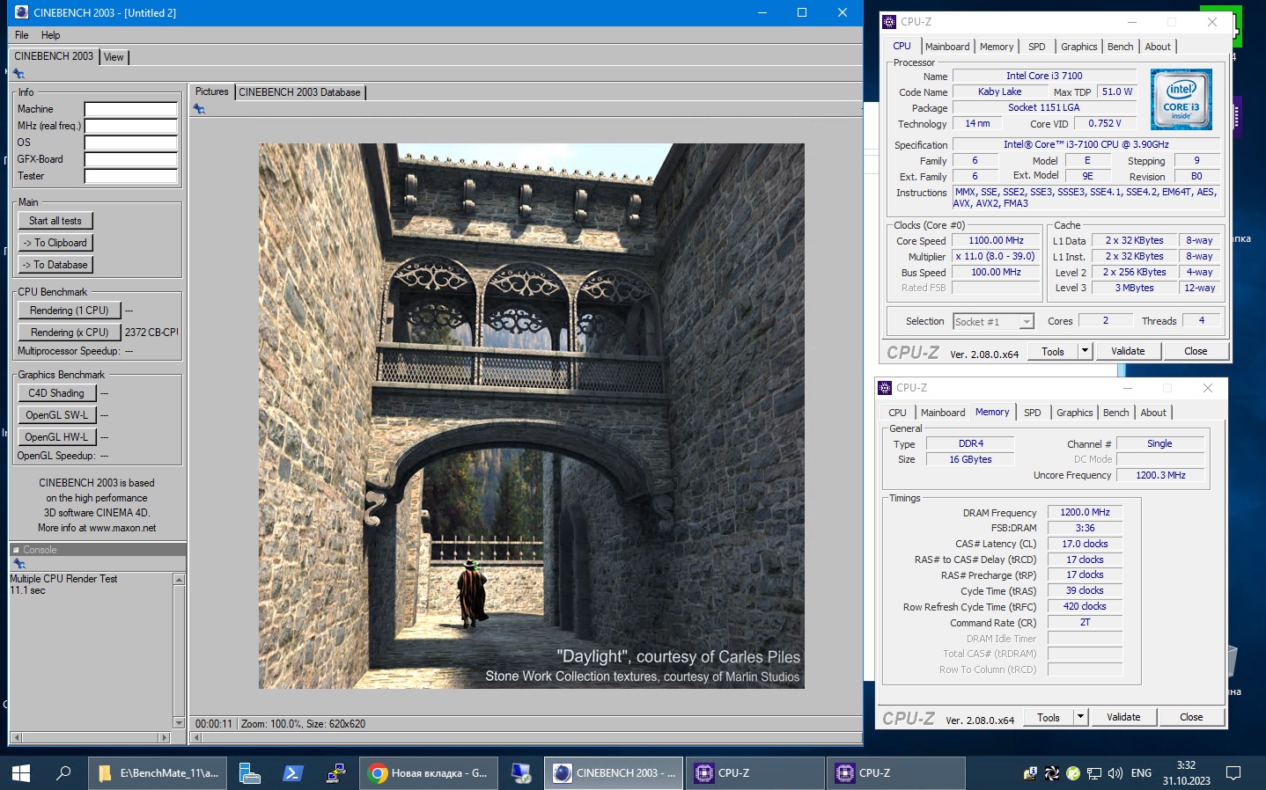Click the MHz (real freq.) input field
Image resolution: width=1266 pixels, height=790 pixels.
click(x=131, y=126)
